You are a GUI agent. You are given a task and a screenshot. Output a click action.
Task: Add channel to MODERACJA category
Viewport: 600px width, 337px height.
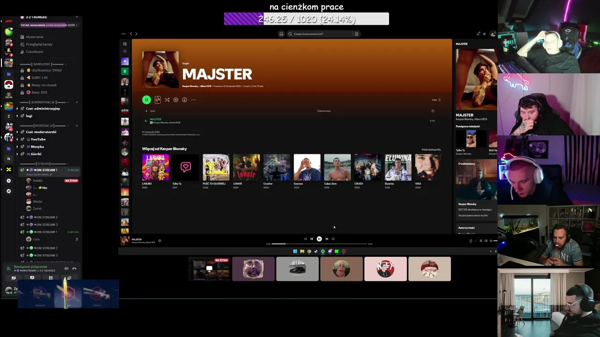(x=76, y=125)
